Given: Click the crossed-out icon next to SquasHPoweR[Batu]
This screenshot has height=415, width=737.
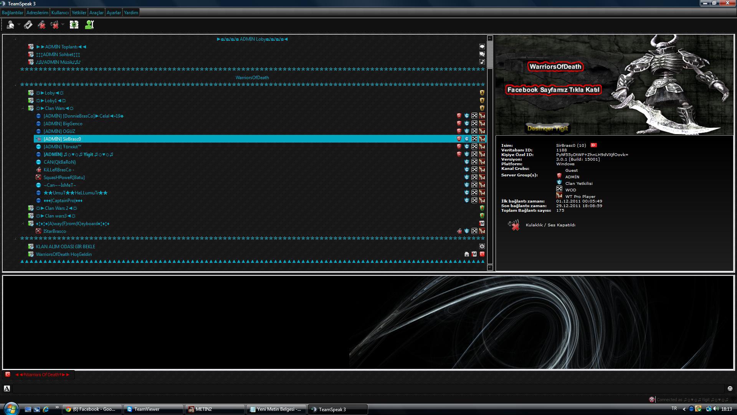Looking at the screenshot, I should tap(38, 178).
